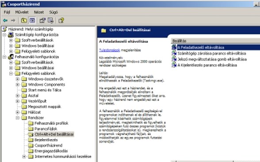
Task: Click the Felhasználó konfigurációja user icon
Action: [x=11, y=57]
